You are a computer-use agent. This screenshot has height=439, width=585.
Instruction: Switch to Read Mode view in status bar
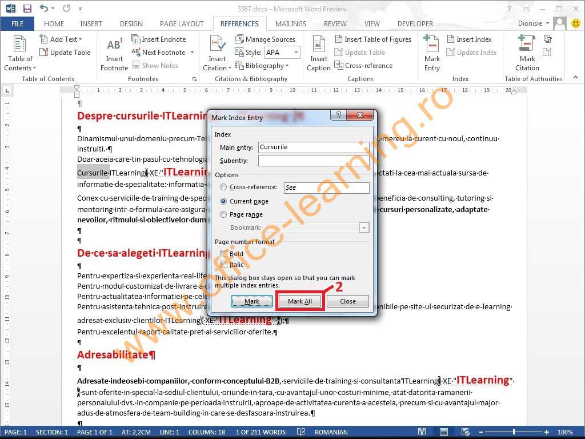click(422, 432)
